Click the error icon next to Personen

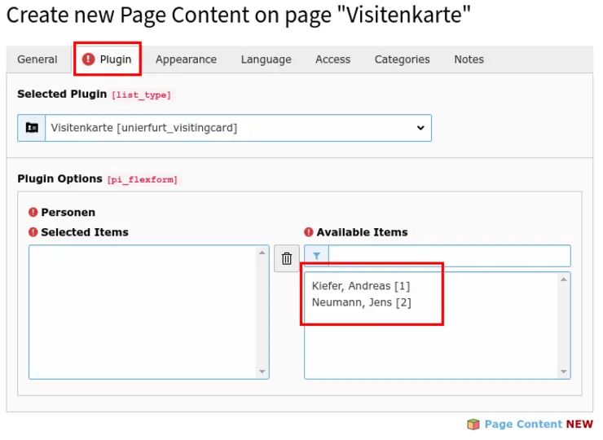pyautogui.click(x=33, y=212)
